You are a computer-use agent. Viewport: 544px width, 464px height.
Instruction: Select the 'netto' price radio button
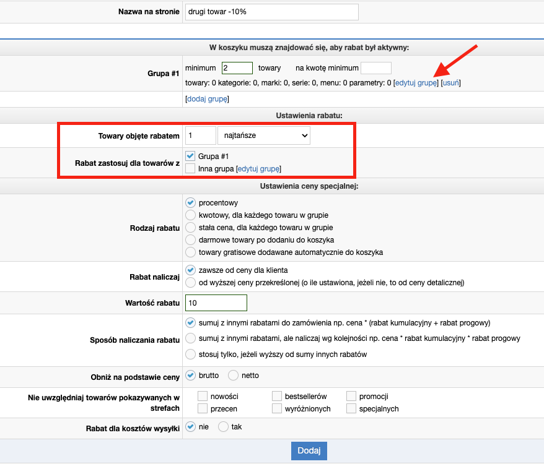click(x=233, y=376)
